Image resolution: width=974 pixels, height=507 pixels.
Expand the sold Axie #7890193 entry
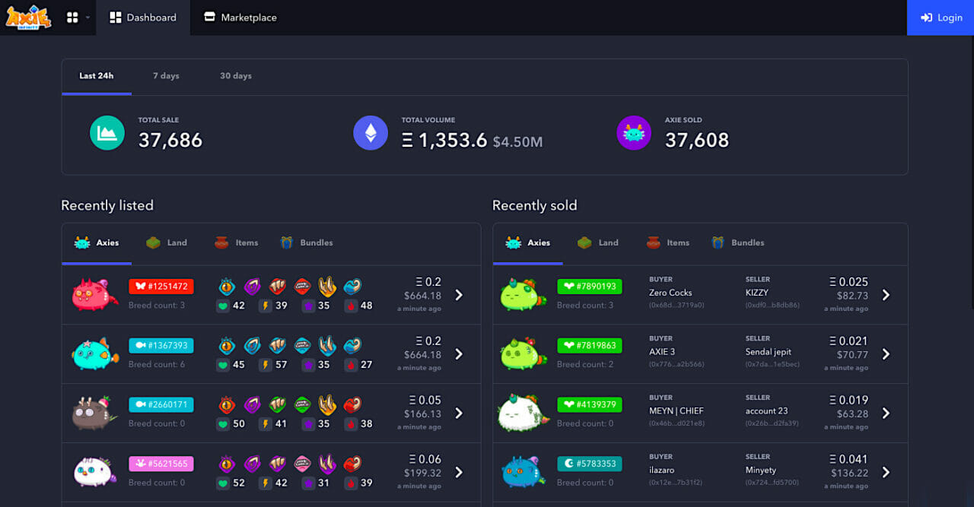click(x=885, y=295)
